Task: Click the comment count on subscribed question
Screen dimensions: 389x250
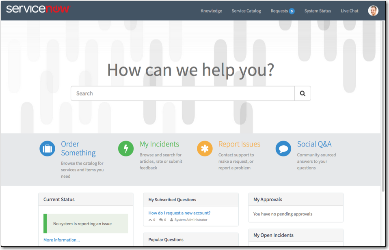Action: 161,220
